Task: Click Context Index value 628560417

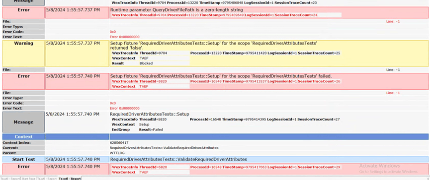Action: click(x=119, y=143)
